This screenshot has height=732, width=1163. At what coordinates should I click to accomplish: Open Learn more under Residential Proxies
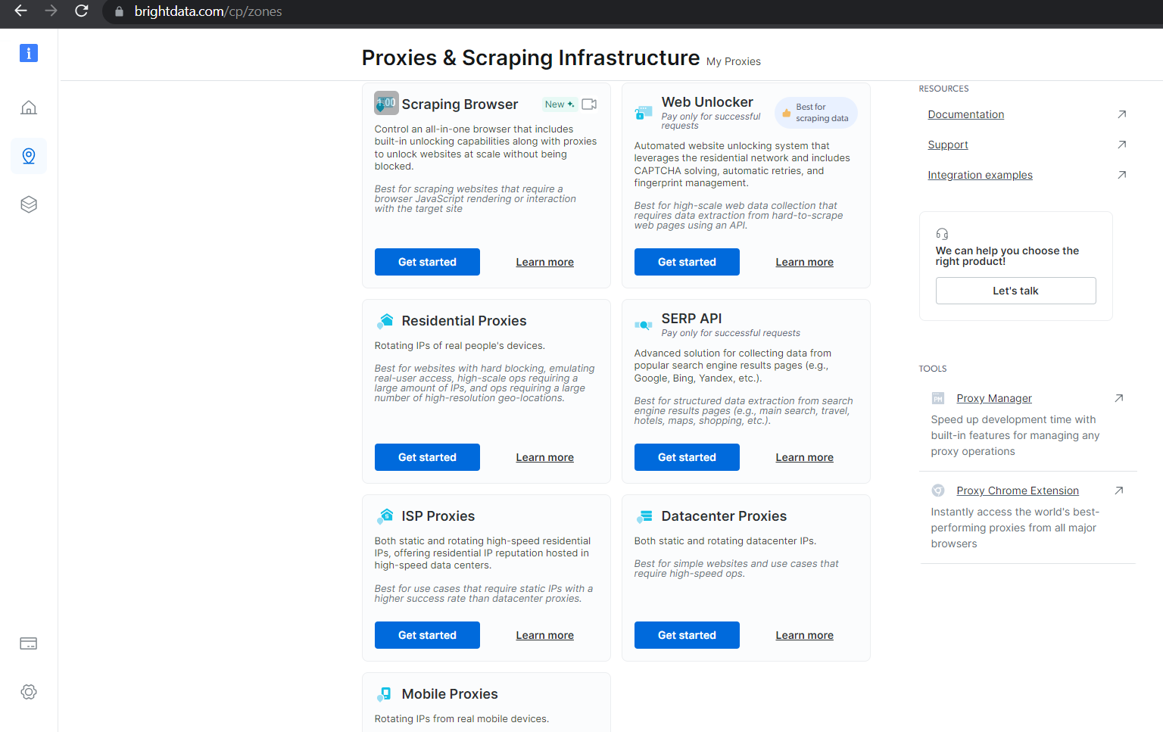[544, 456]
